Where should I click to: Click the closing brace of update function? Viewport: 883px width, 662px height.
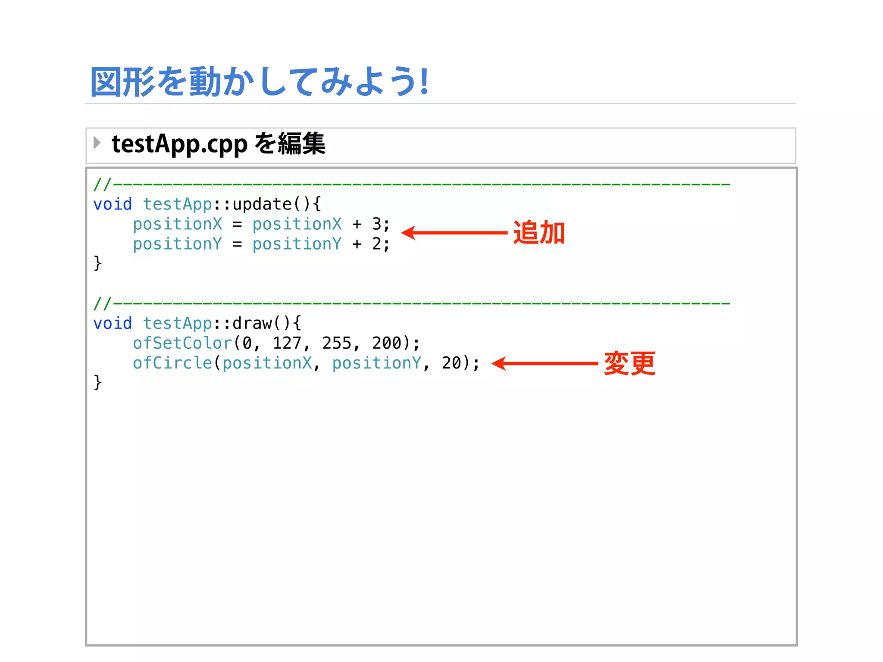click(98, 263)
